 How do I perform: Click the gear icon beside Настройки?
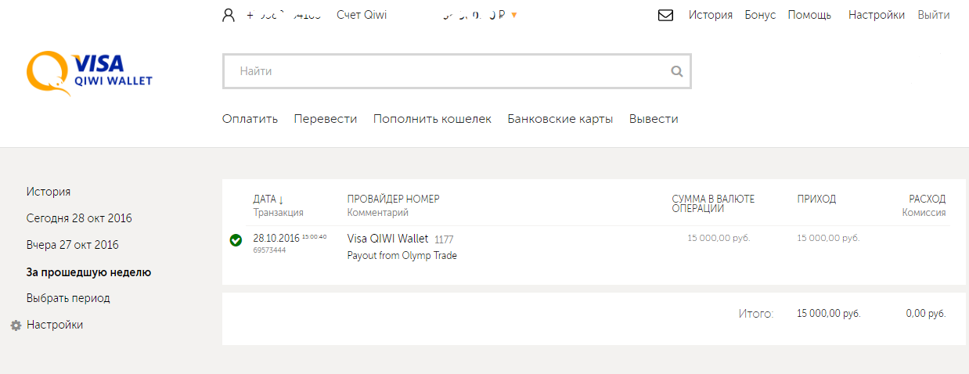pos(16,325)
